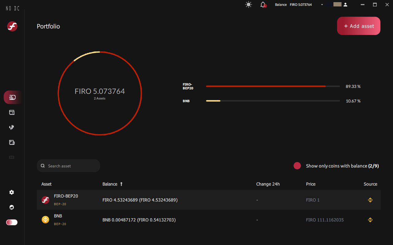393x245 pixels.
Task: Click the FIRO-BEP20 red allocation bar
Action: (x=266, y=86)
